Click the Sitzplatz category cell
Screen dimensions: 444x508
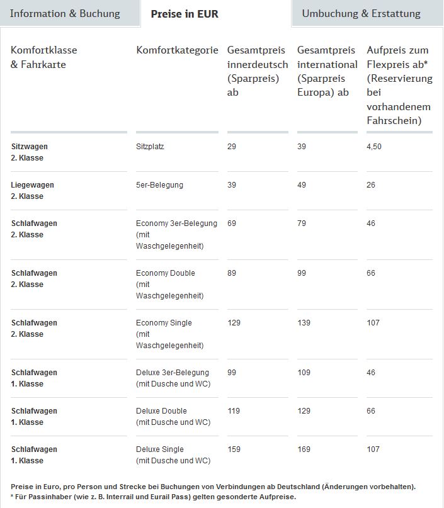click(x=150, y=146)
